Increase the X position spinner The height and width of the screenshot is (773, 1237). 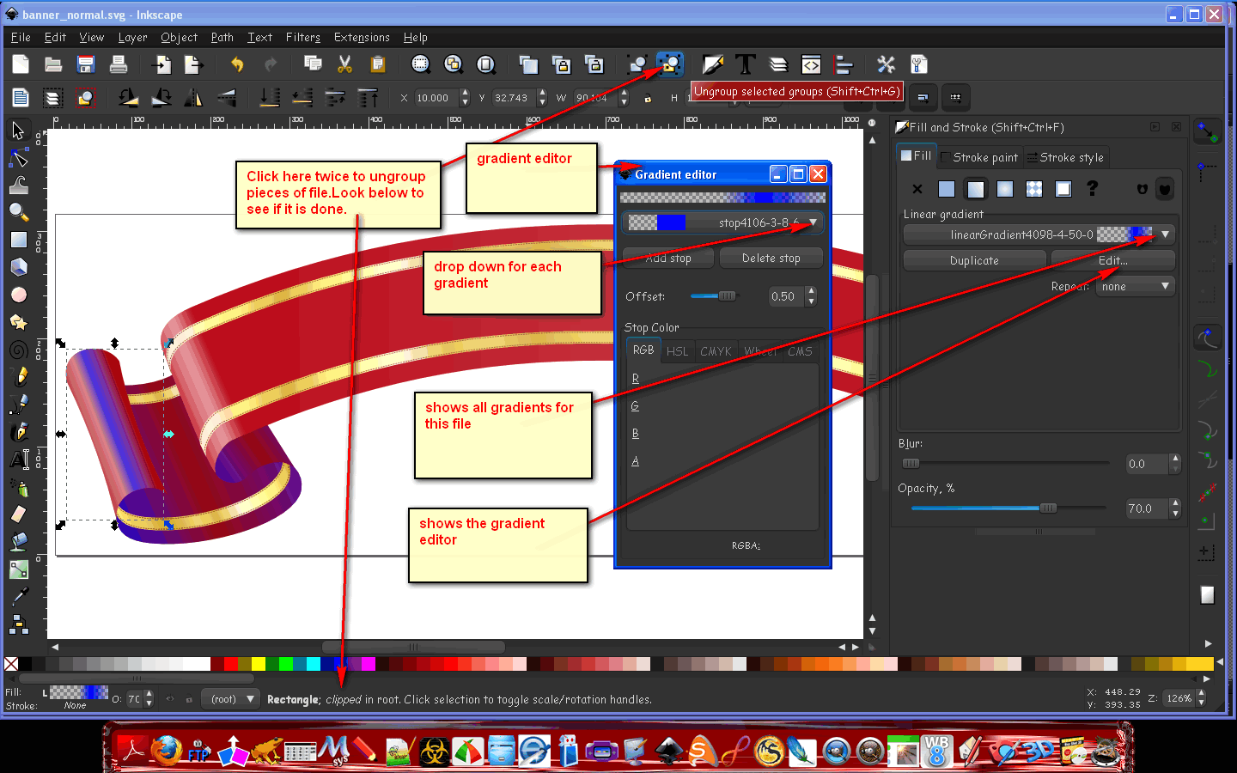click(465, 94)
